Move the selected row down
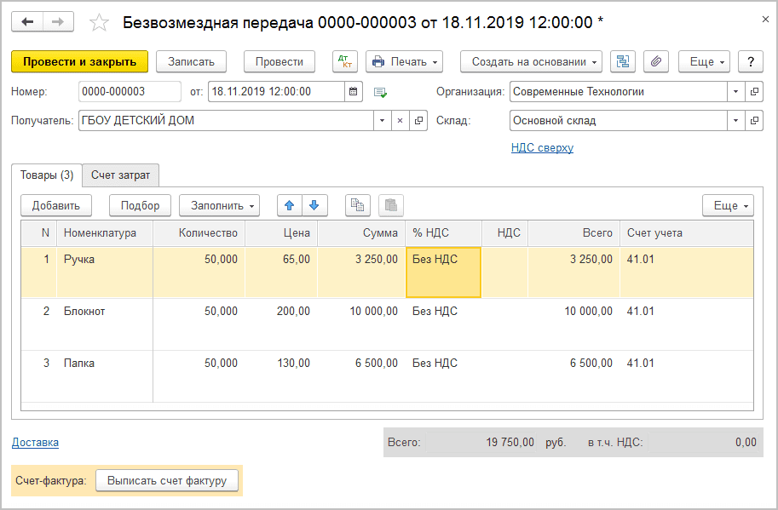 tap(314, 205)
